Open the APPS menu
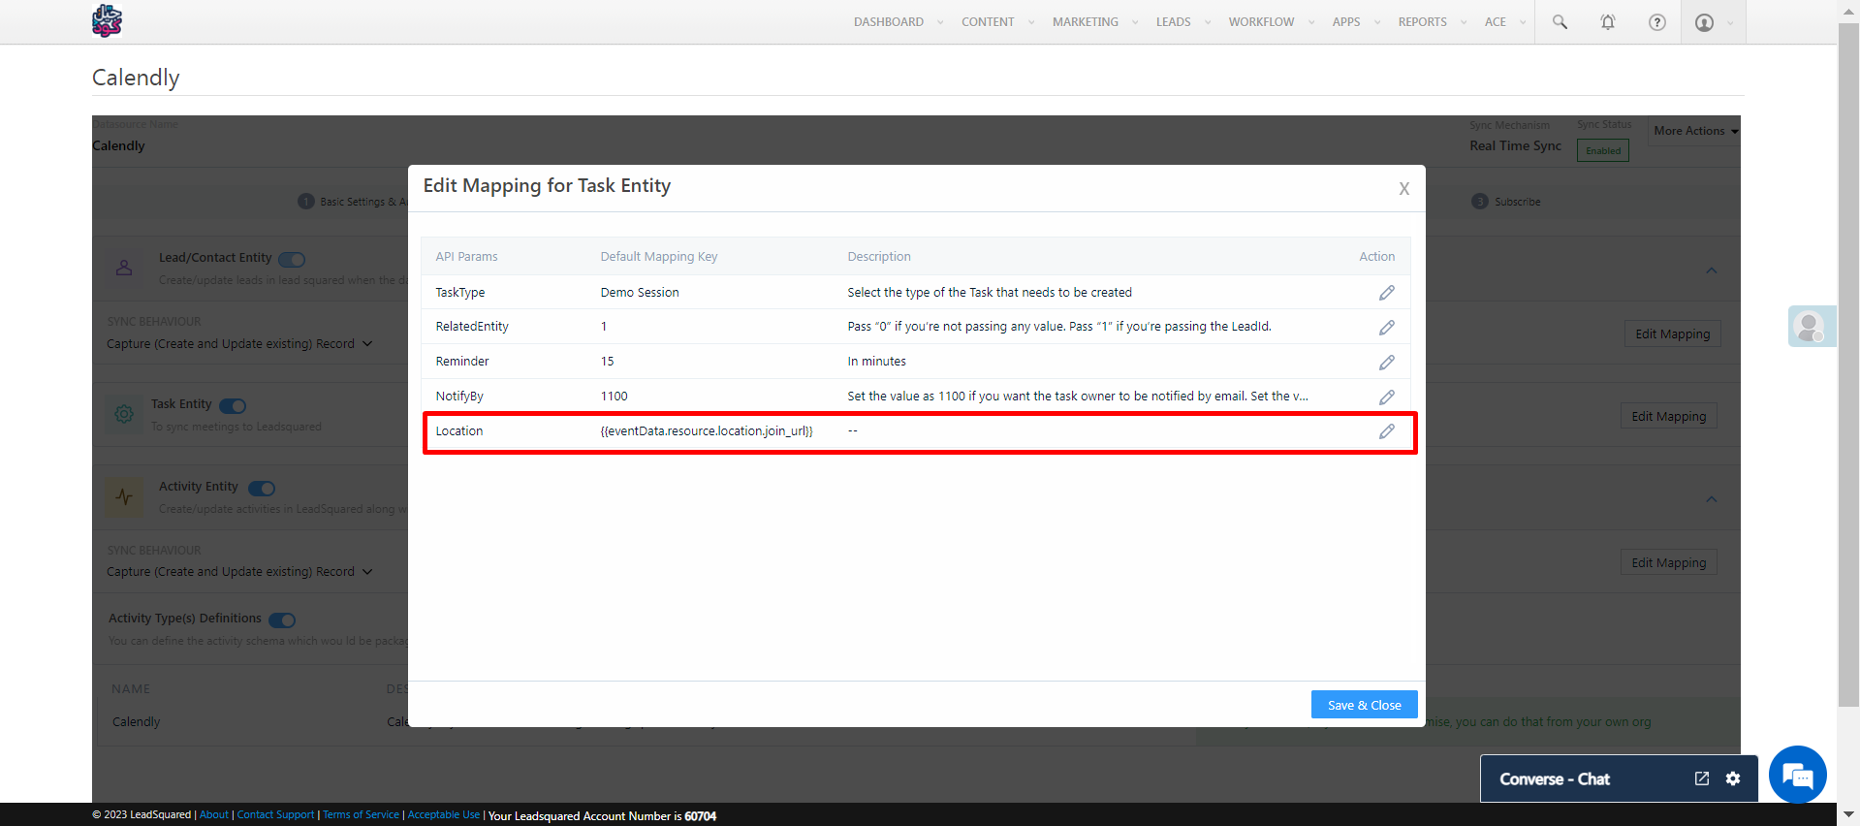 click(1346, 22)
